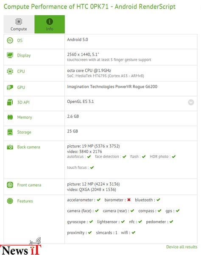Viewport: 201px width, 255px height.
Task: Click the Memory chip icon
Action: coord(10,117)
